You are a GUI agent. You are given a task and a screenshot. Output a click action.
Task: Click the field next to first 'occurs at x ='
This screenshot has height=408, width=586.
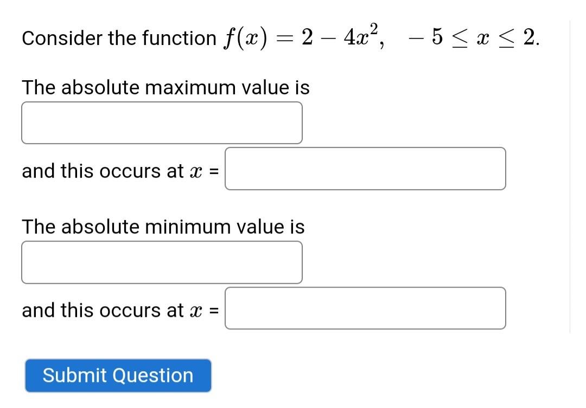pos(365,169)
